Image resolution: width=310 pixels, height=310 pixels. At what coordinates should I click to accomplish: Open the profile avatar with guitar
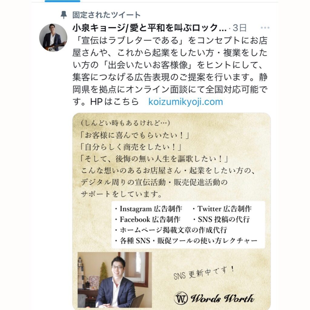click(x=53, y=38)
